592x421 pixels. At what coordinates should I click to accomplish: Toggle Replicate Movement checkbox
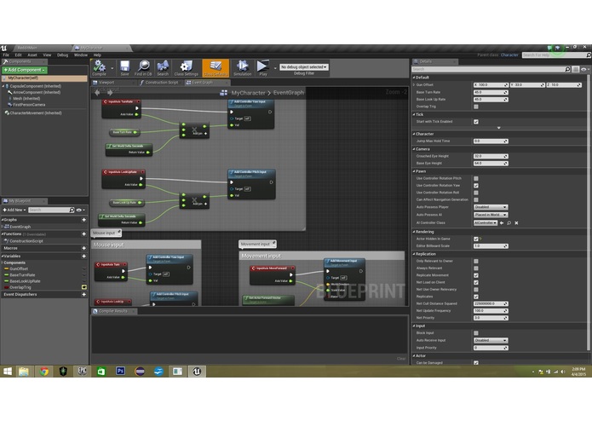pyautogui.click(x=475, y=275)
